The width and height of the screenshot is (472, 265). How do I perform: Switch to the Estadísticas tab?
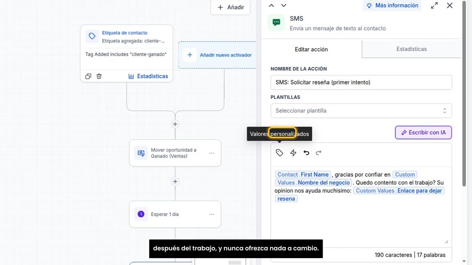[x=411, y=49]
